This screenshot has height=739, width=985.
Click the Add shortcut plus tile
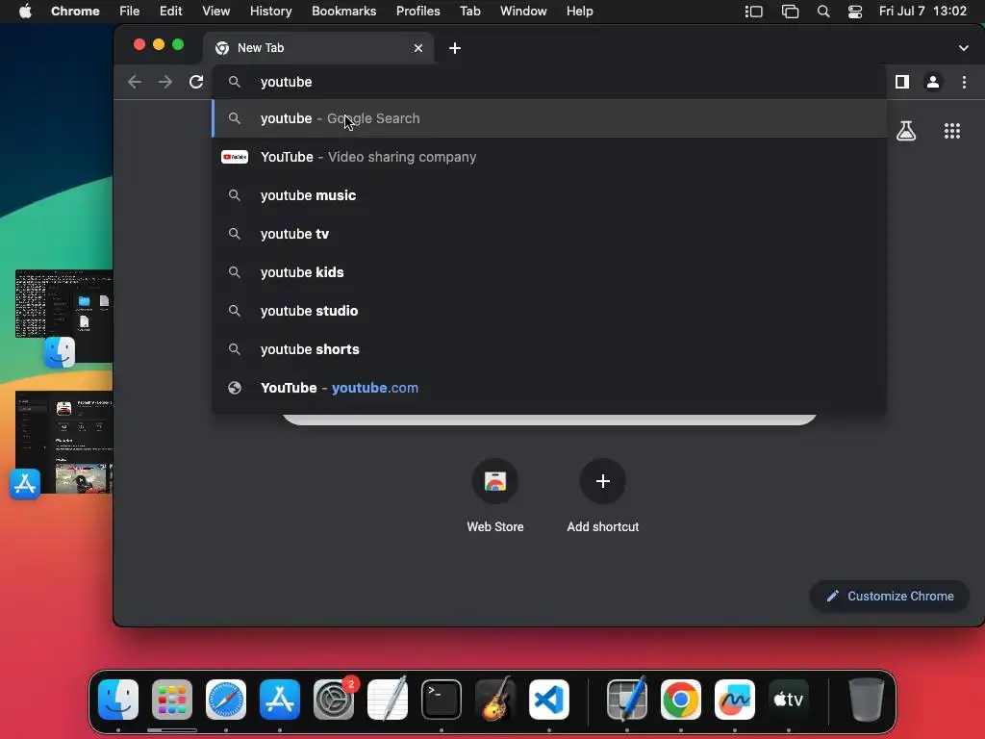[602, 496]
